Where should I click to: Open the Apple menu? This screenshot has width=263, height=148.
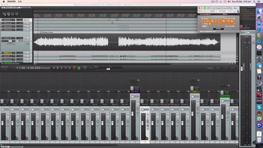[x=4, y=2]
